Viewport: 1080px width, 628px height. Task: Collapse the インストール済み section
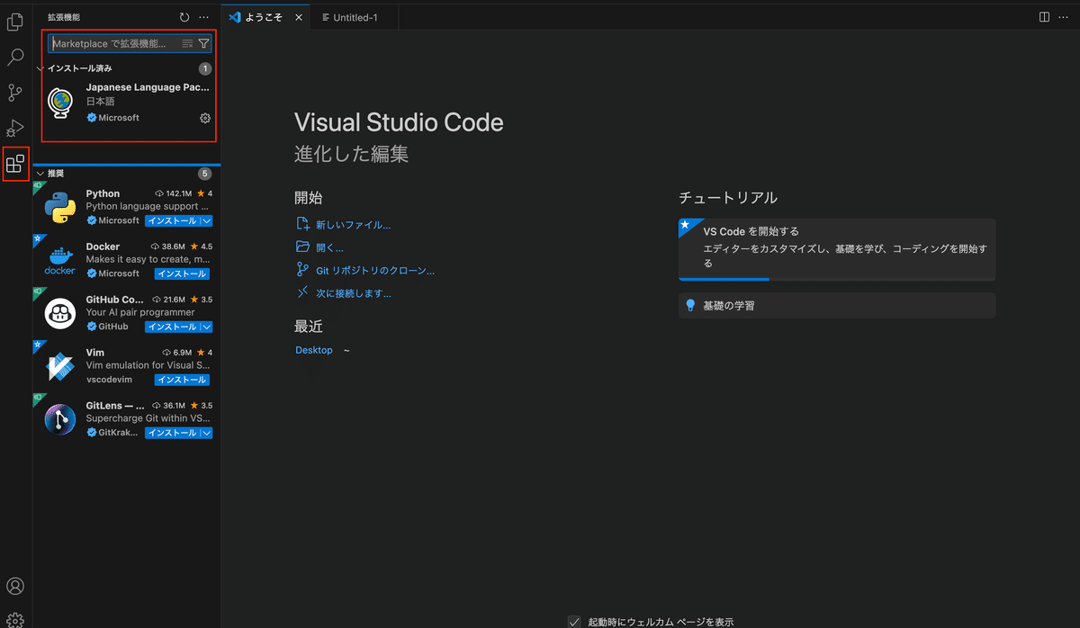[x=40, y=68]
